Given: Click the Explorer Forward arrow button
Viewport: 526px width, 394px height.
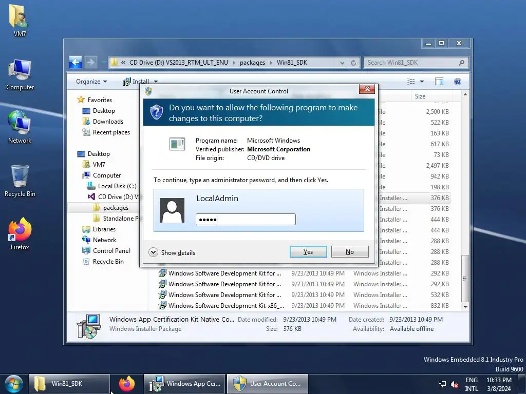Looking at the screenshot, I should pos(90,62).
